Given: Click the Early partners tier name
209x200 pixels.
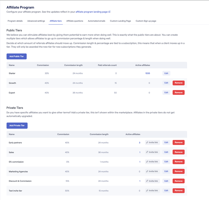Looking at the screenshot, I should pos(15,143).
